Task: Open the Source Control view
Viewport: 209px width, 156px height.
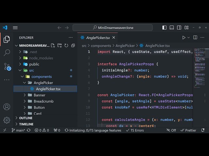Action: (7, 67)
